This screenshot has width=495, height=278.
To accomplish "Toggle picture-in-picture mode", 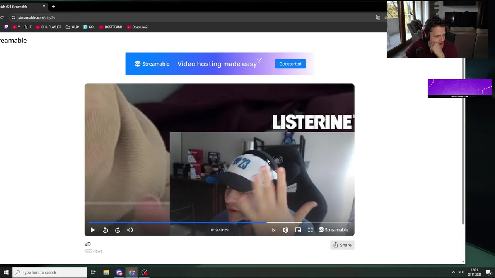I will pos(298,230).
